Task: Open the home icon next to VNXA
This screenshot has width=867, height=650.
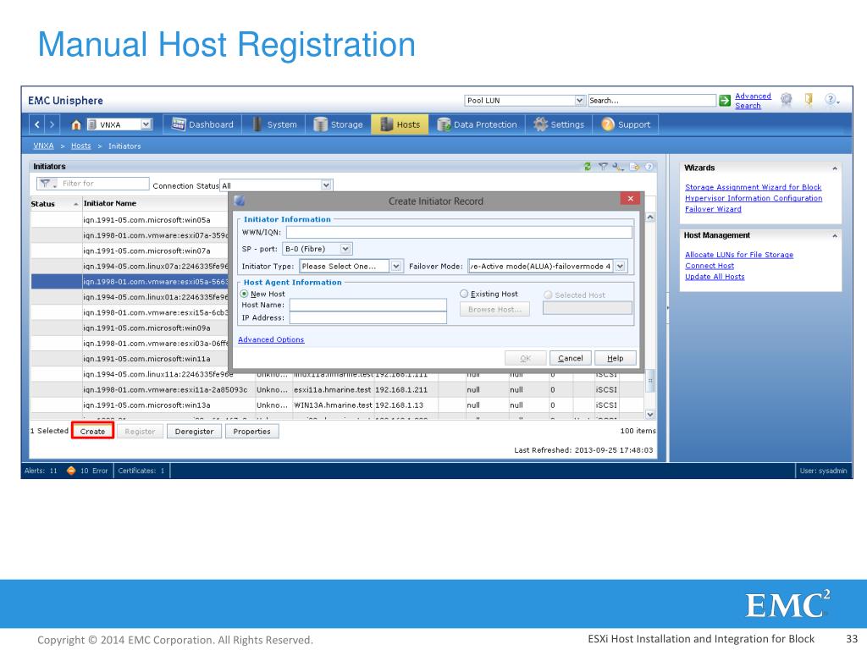Action: [76, 124]
